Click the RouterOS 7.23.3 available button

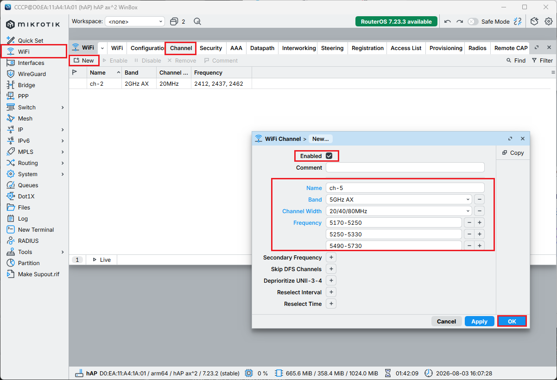pos(397,21)
